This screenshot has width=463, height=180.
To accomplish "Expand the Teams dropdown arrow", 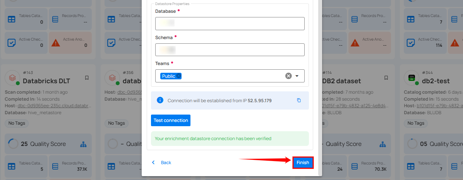I will point(297,76).
